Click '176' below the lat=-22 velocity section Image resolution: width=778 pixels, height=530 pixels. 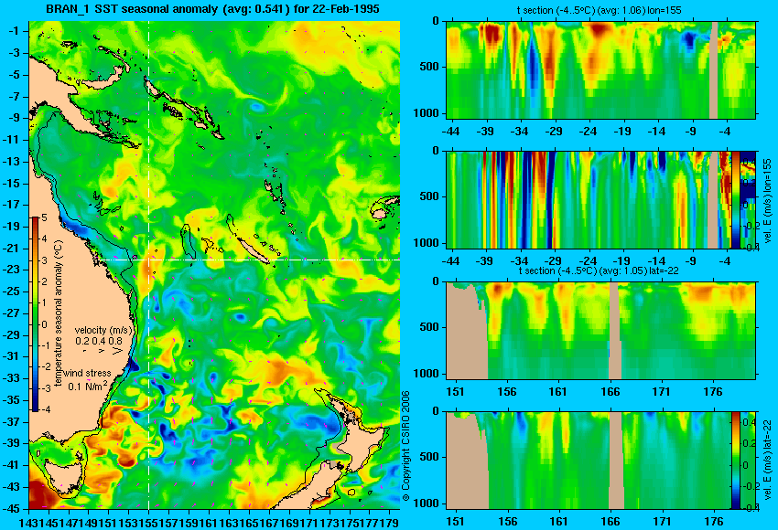pyautogui.click(x=714, y=522)
